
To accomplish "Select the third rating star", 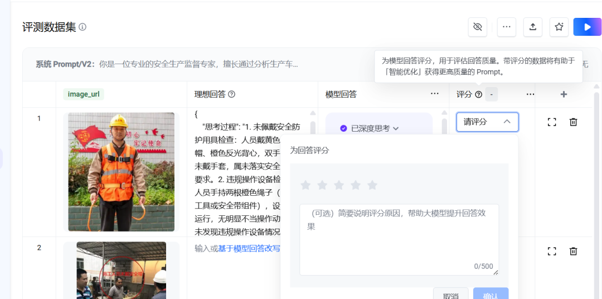I will pyautogui.click(x=339, y=185).
